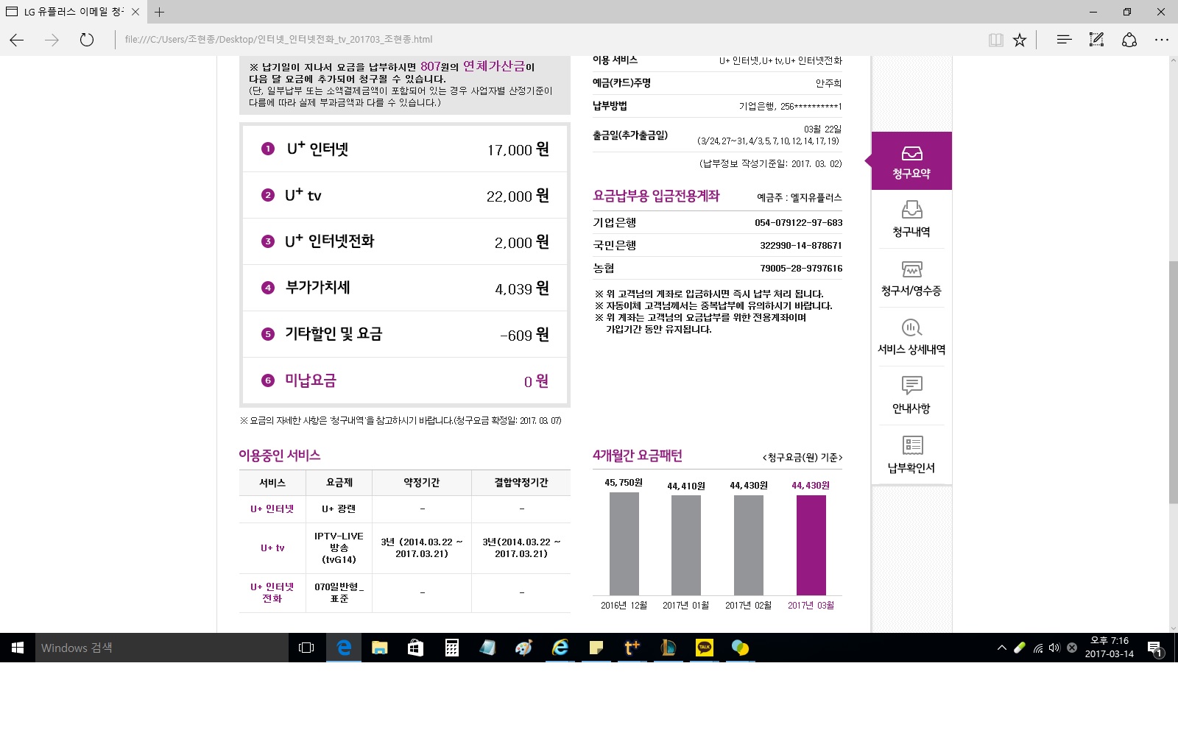Click the 2017년 03월 purple chart bar
Image resolution: width=1178 pixels, height=744 pixels.
point(811,545)
